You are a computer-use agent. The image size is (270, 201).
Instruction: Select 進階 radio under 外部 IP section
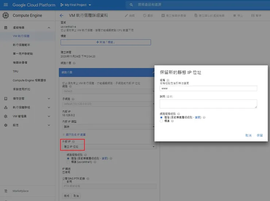tap(68, 158)
